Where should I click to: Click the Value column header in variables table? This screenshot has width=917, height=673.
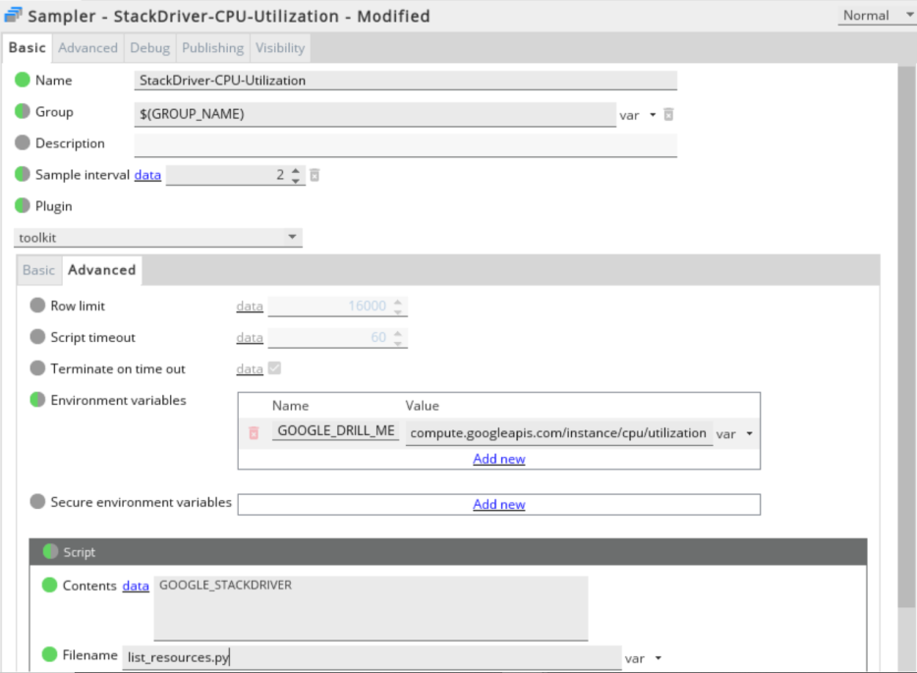(x=423, y=406)
